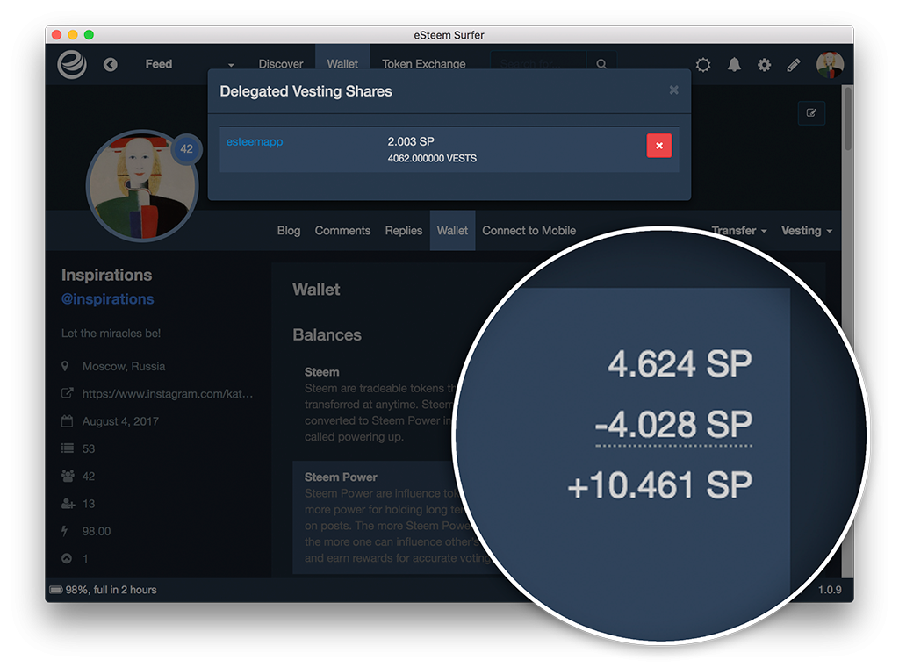The width and height of the screenshot is (899, 667).
Task: Compose a new post with the pencil icon
Action: tap(794, 65)
